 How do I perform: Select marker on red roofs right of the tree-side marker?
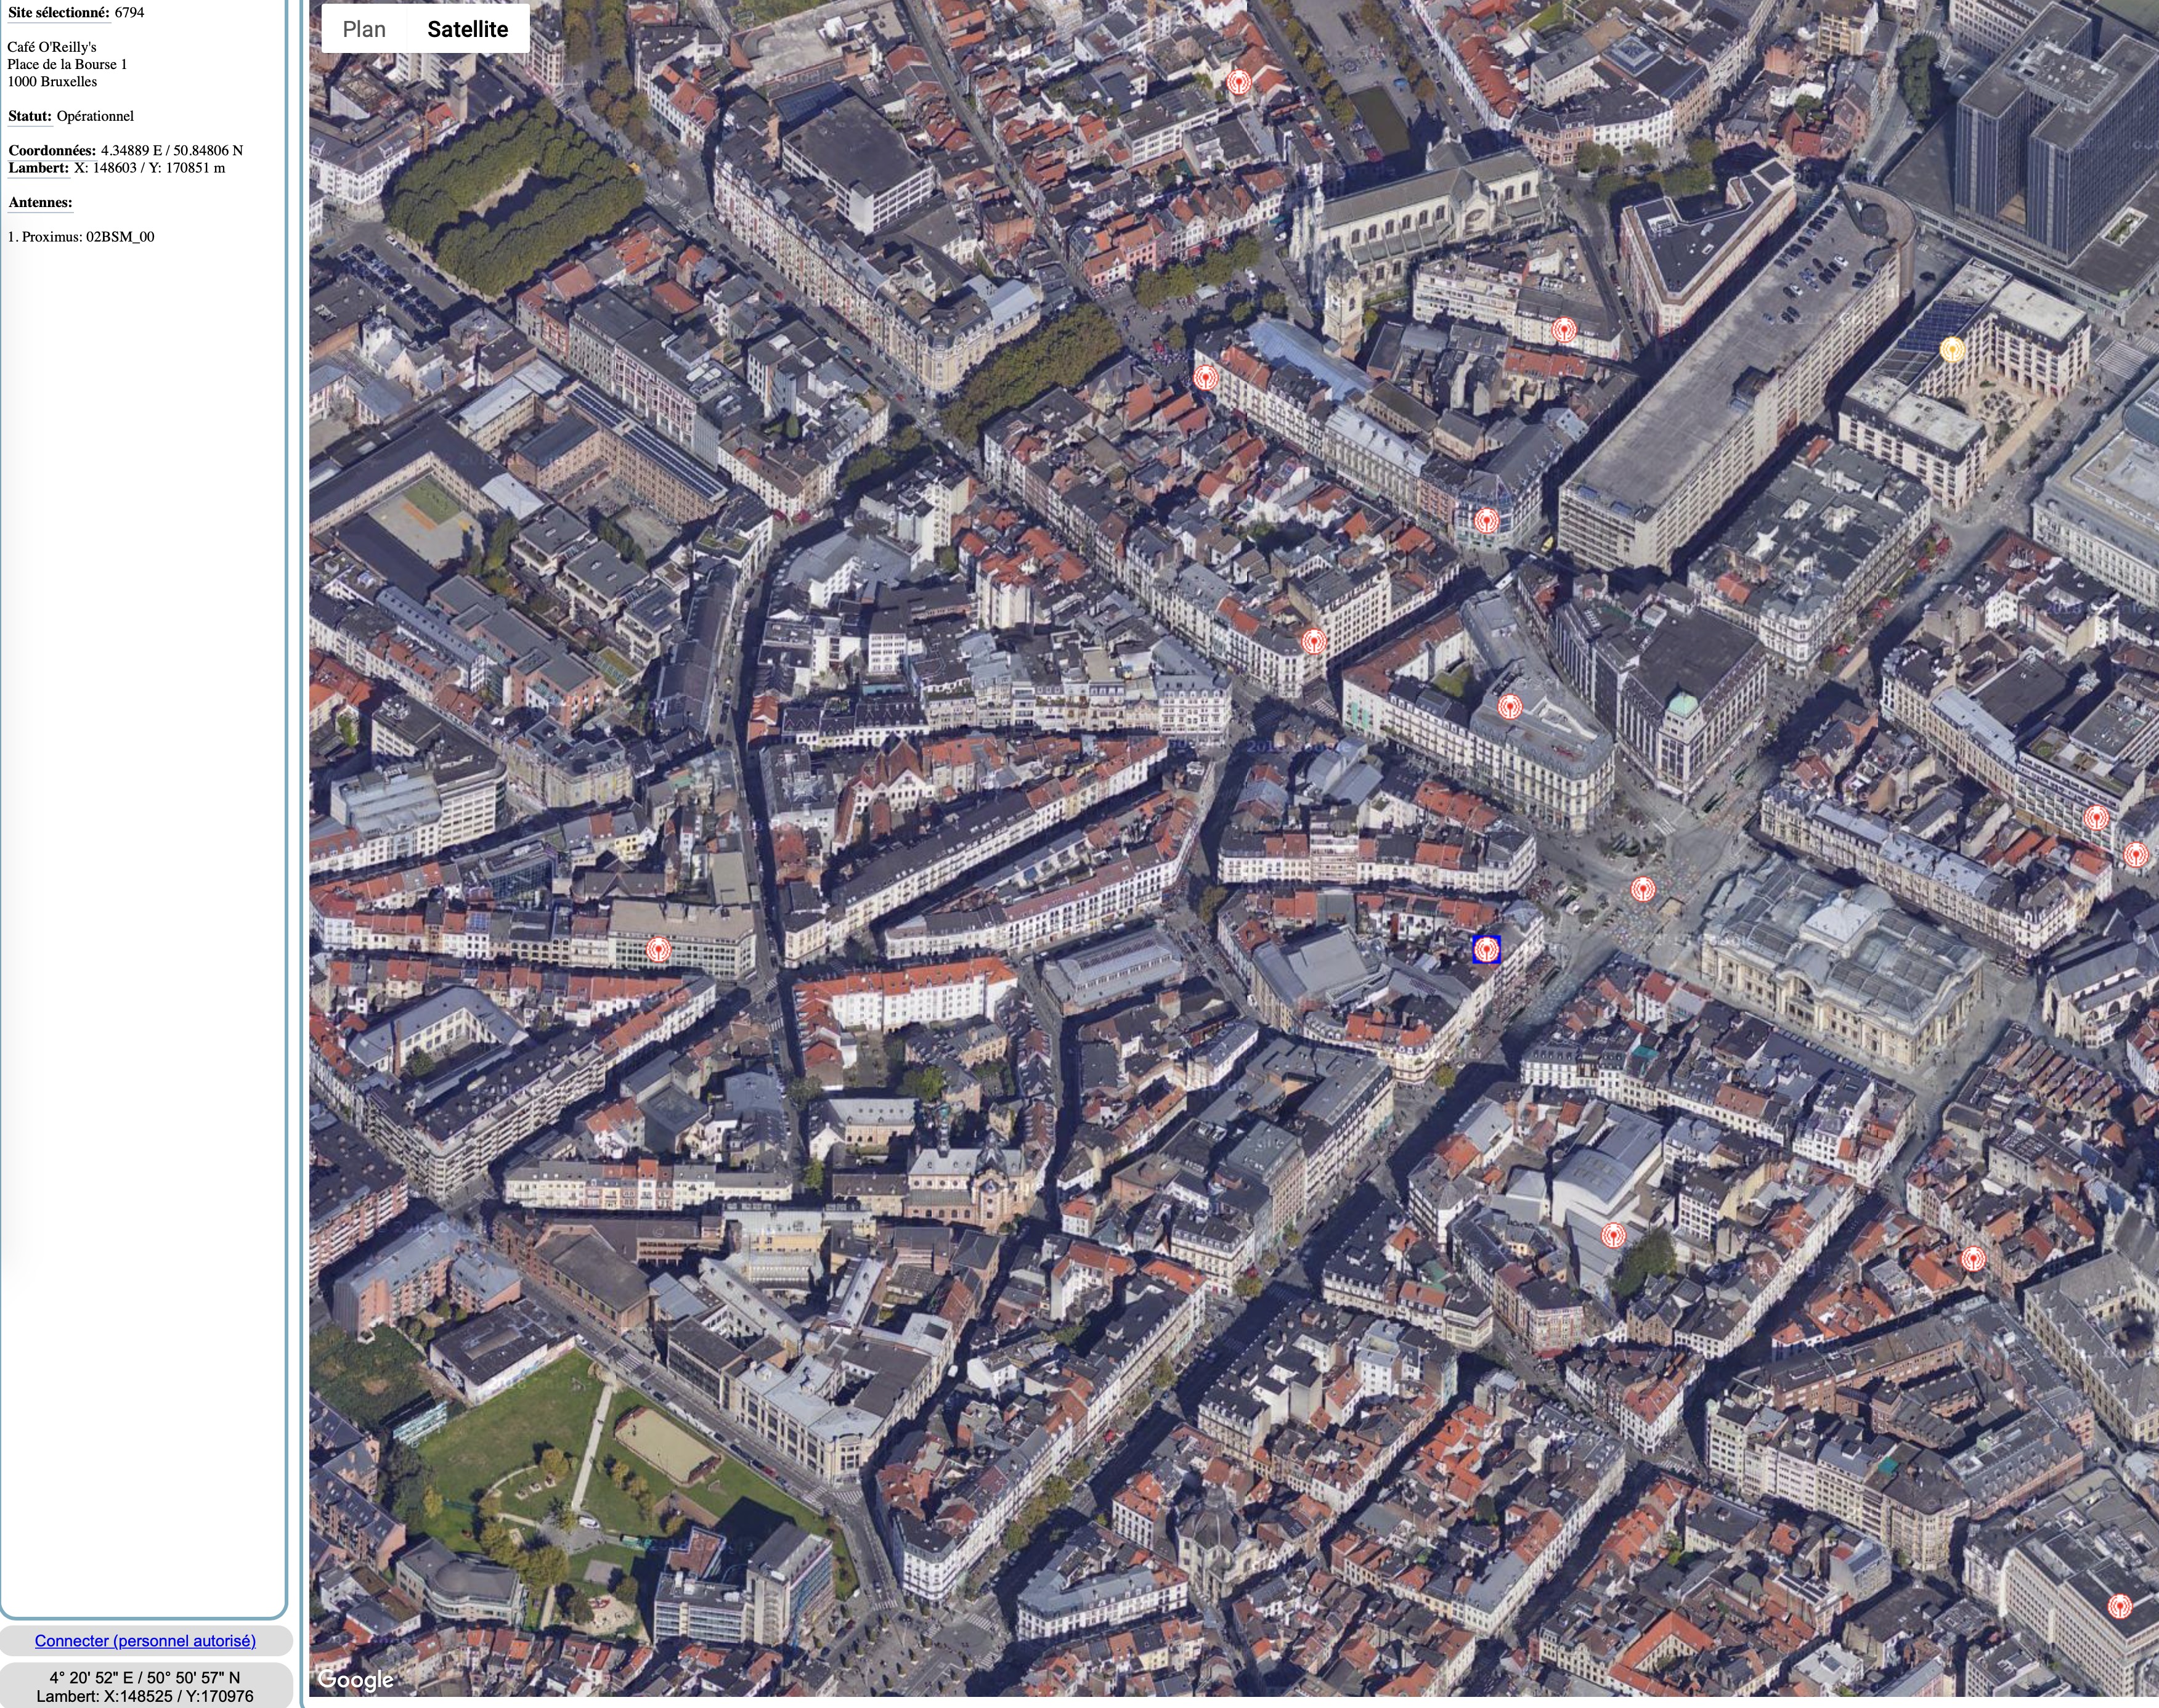coord(1972,1258)
